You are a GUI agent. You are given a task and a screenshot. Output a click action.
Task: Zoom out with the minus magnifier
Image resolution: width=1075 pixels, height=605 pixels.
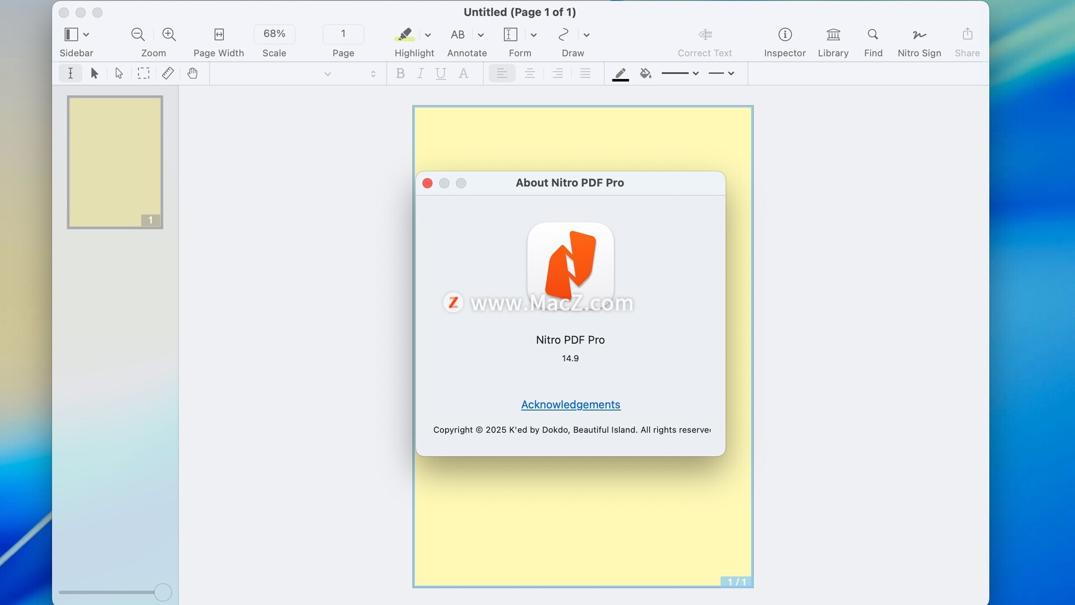pyautogui.click(x=138, y=34)
